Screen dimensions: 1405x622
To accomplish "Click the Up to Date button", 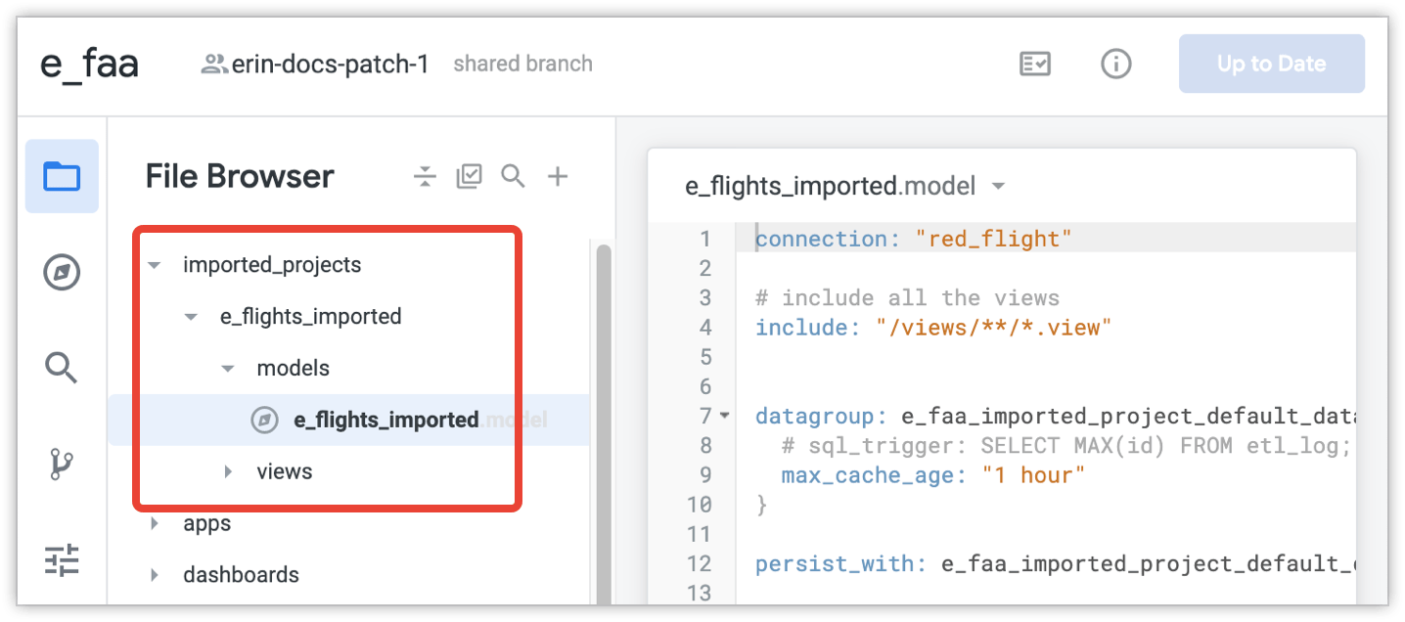I will pyautogui.click(x=1271, y=63).
